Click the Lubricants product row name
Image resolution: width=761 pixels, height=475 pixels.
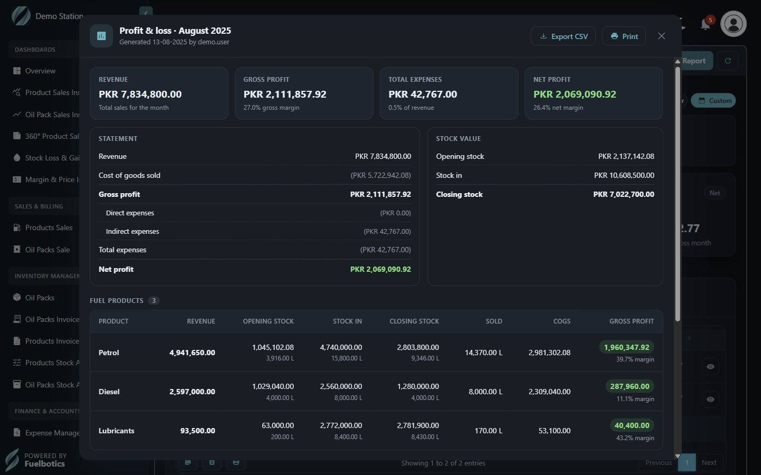tap(116, 431)
